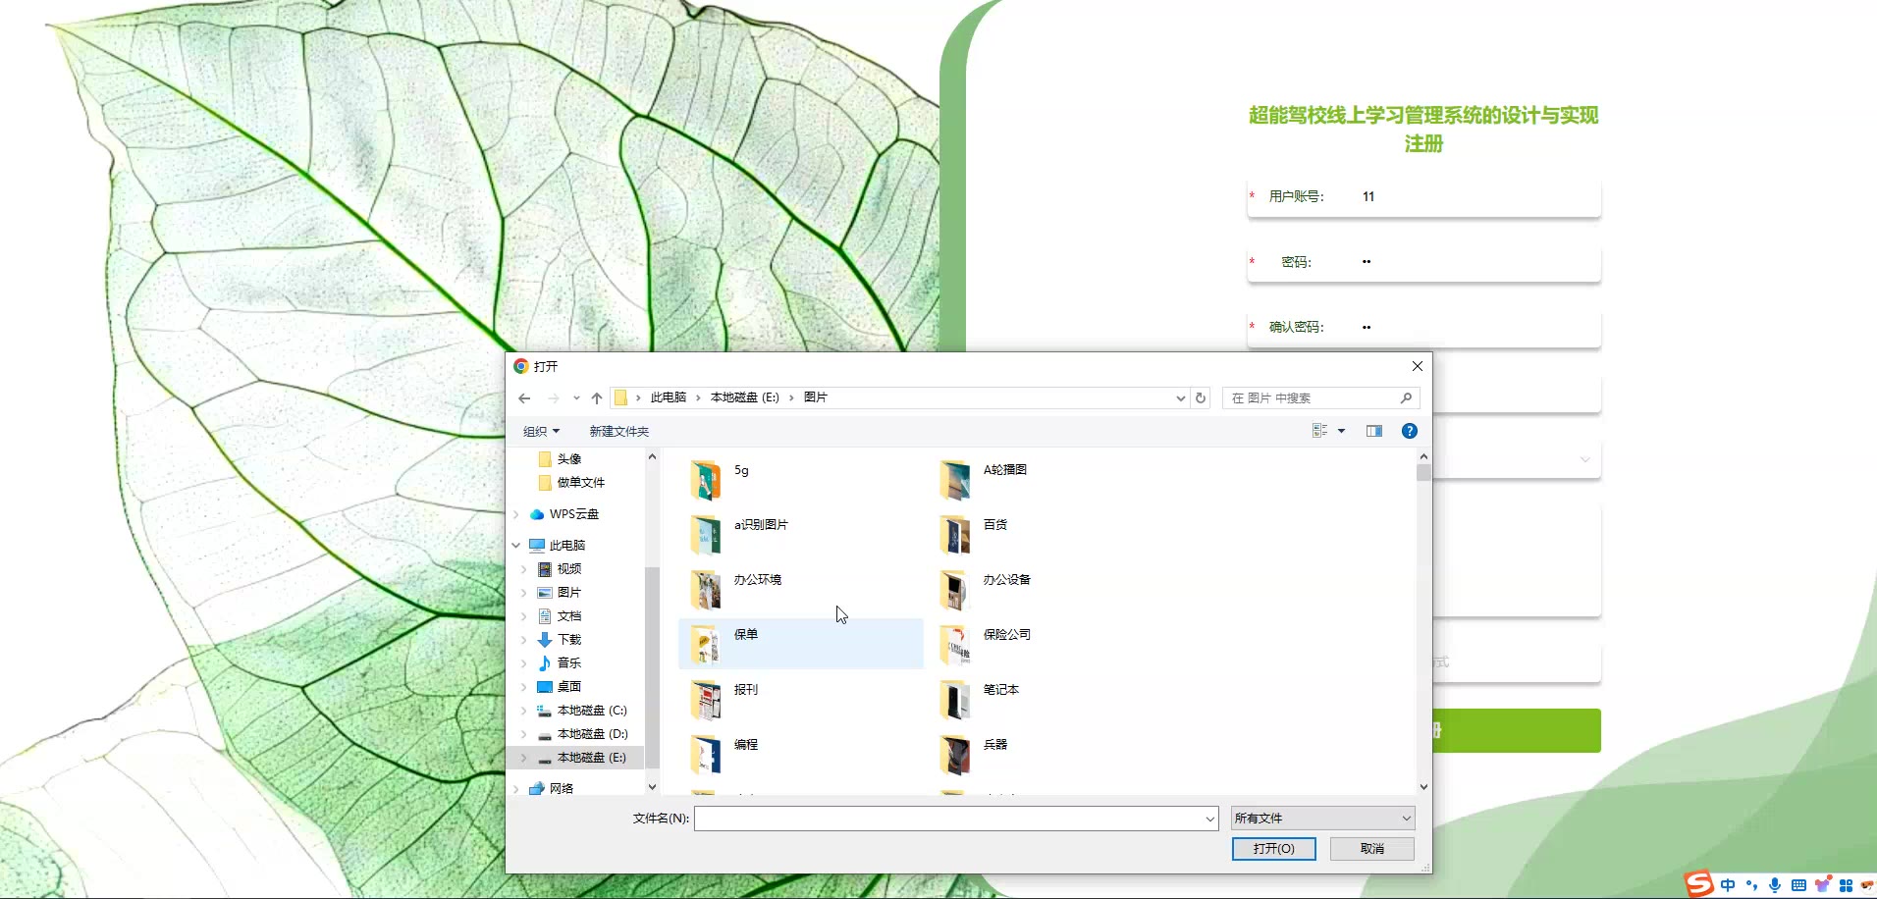Open the 组织 menu

541,432
